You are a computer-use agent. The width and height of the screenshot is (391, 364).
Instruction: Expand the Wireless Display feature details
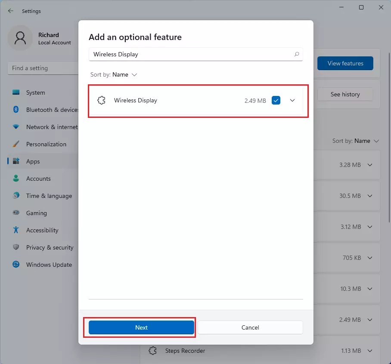[292, 100]
